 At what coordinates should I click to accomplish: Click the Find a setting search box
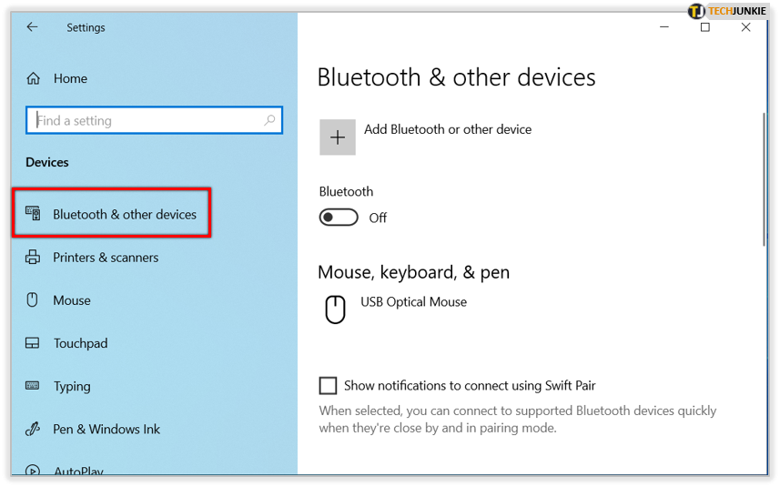click(154, 120)
